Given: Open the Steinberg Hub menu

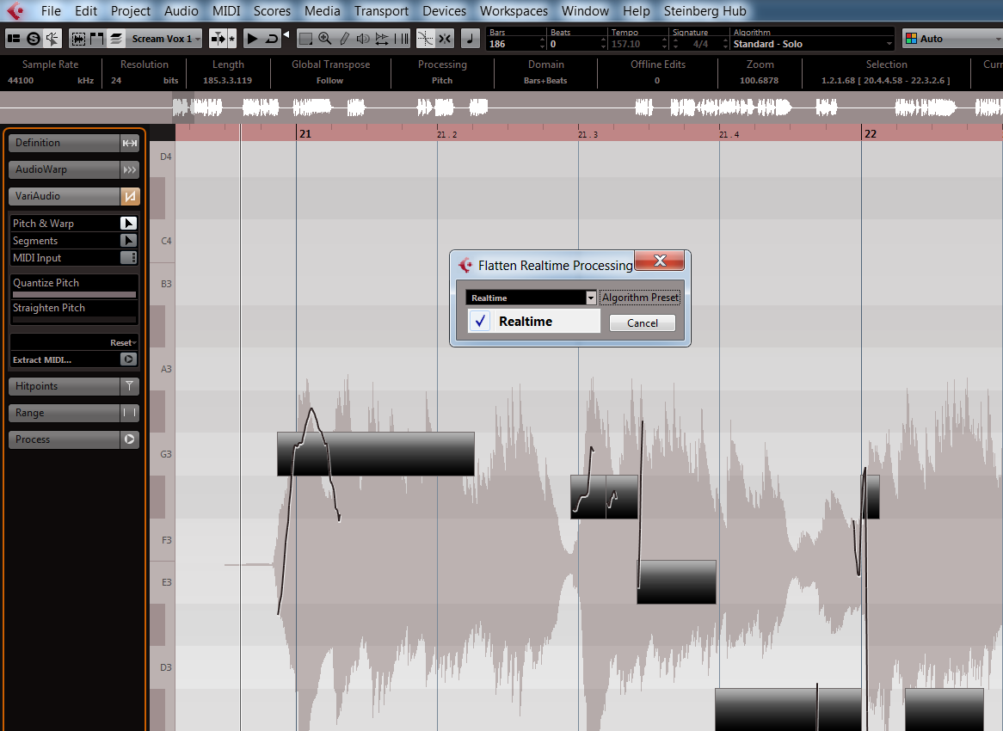Looking at the screenshot, I should pos(705,11).
